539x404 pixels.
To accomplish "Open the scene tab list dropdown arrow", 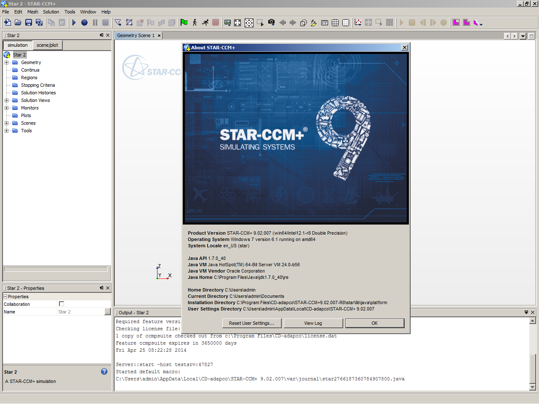I will coord(523,36).
